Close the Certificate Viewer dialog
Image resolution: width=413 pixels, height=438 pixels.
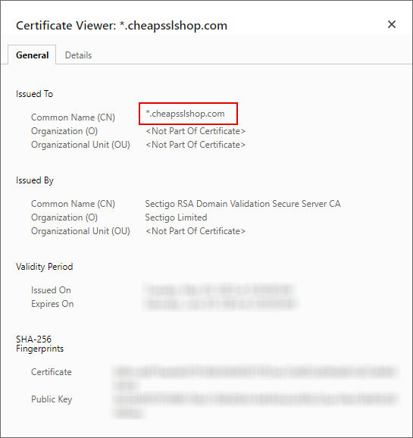click(392, 24)
